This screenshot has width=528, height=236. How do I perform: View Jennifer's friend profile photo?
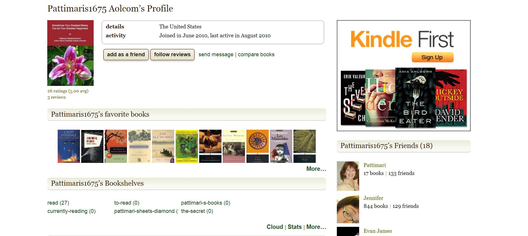coord(348,209)
